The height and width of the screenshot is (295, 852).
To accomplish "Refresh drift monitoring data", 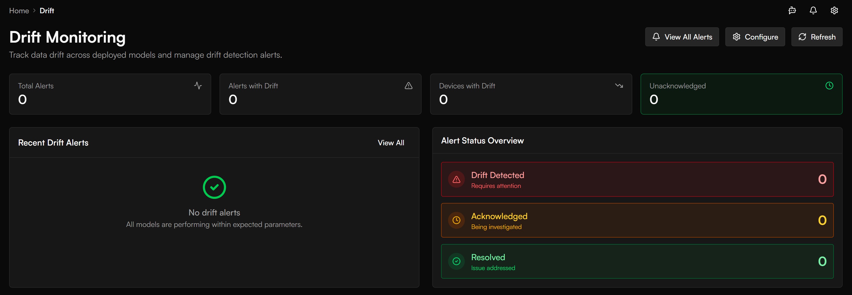I will [x=817, y=37].
